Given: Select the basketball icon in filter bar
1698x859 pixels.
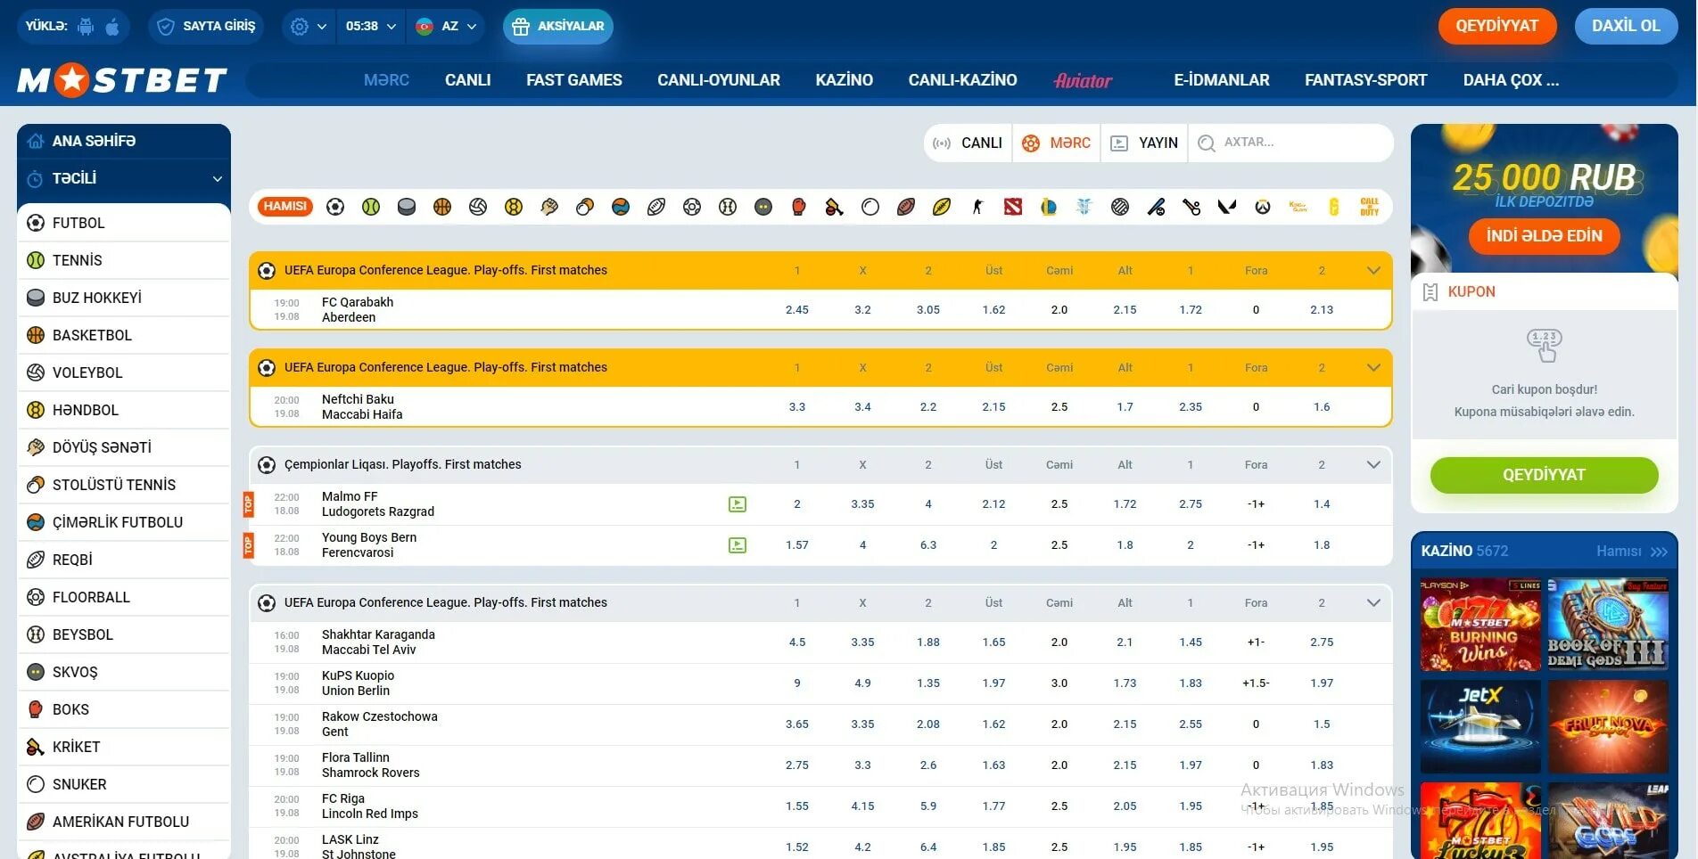Looking at the screenshot, I should [442, 207].
